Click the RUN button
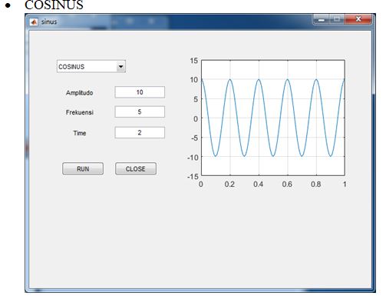Viewport: 386px width, 296px height. 83,169
